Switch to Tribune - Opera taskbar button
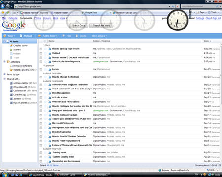 (68, 175)
